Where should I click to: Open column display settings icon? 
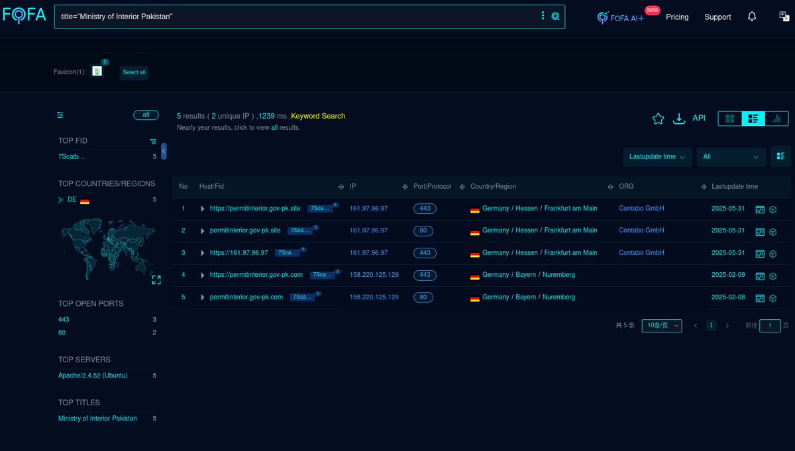pyautogui.click(x=780, y=156)
